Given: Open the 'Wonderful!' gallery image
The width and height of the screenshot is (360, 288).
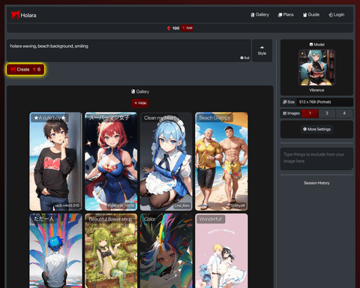Looking at the screenshot, I should pos(221,250).
